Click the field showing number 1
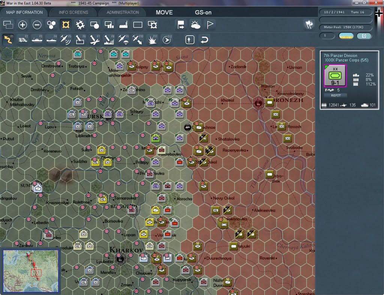The width and height of the screenshot is (384, 295). pyautogui.click(x=327, y=36)
